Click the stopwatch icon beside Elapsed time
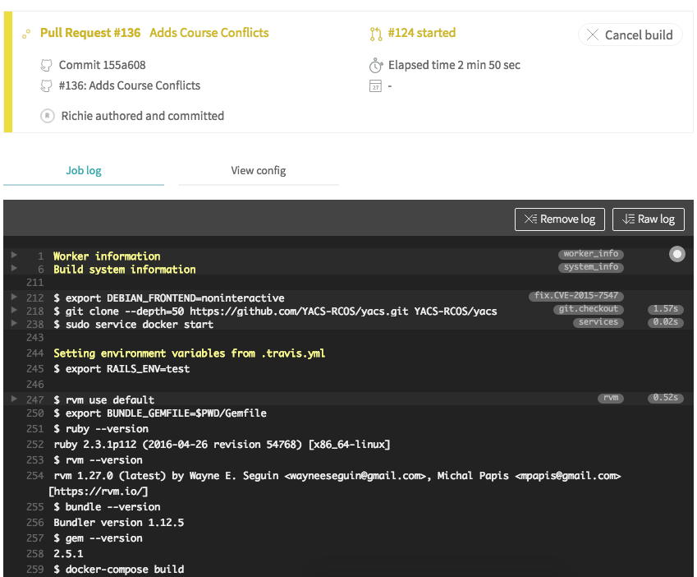Viewport: 697px width, 577px height. 376,66
